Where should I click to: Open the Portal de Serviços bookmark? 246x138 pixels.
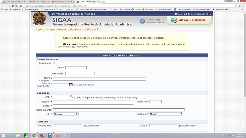(163, 9)
